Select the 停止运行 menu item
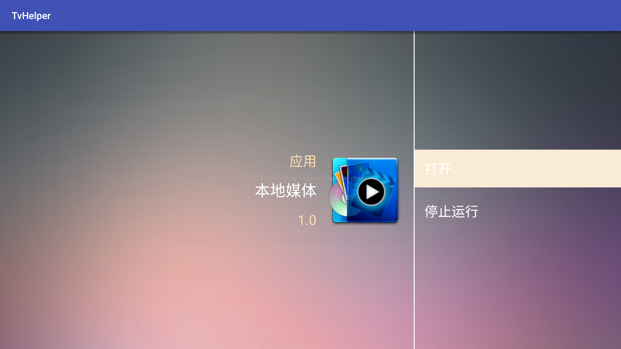This screenshot has height=349, width=621. (x=517, y=211)
